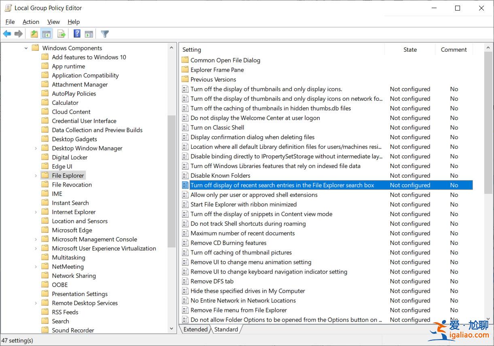Click the NetMeeting folder icon

pyautogui.click(x=45, y=266)
